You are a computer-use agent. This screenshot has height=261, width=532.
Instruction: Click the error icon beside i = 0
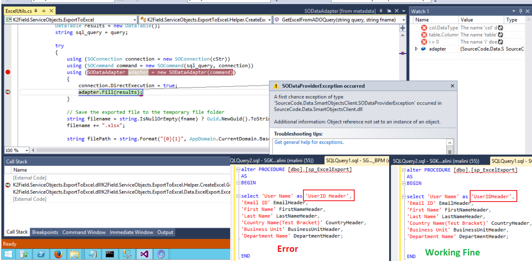click(x=424, y=42)
